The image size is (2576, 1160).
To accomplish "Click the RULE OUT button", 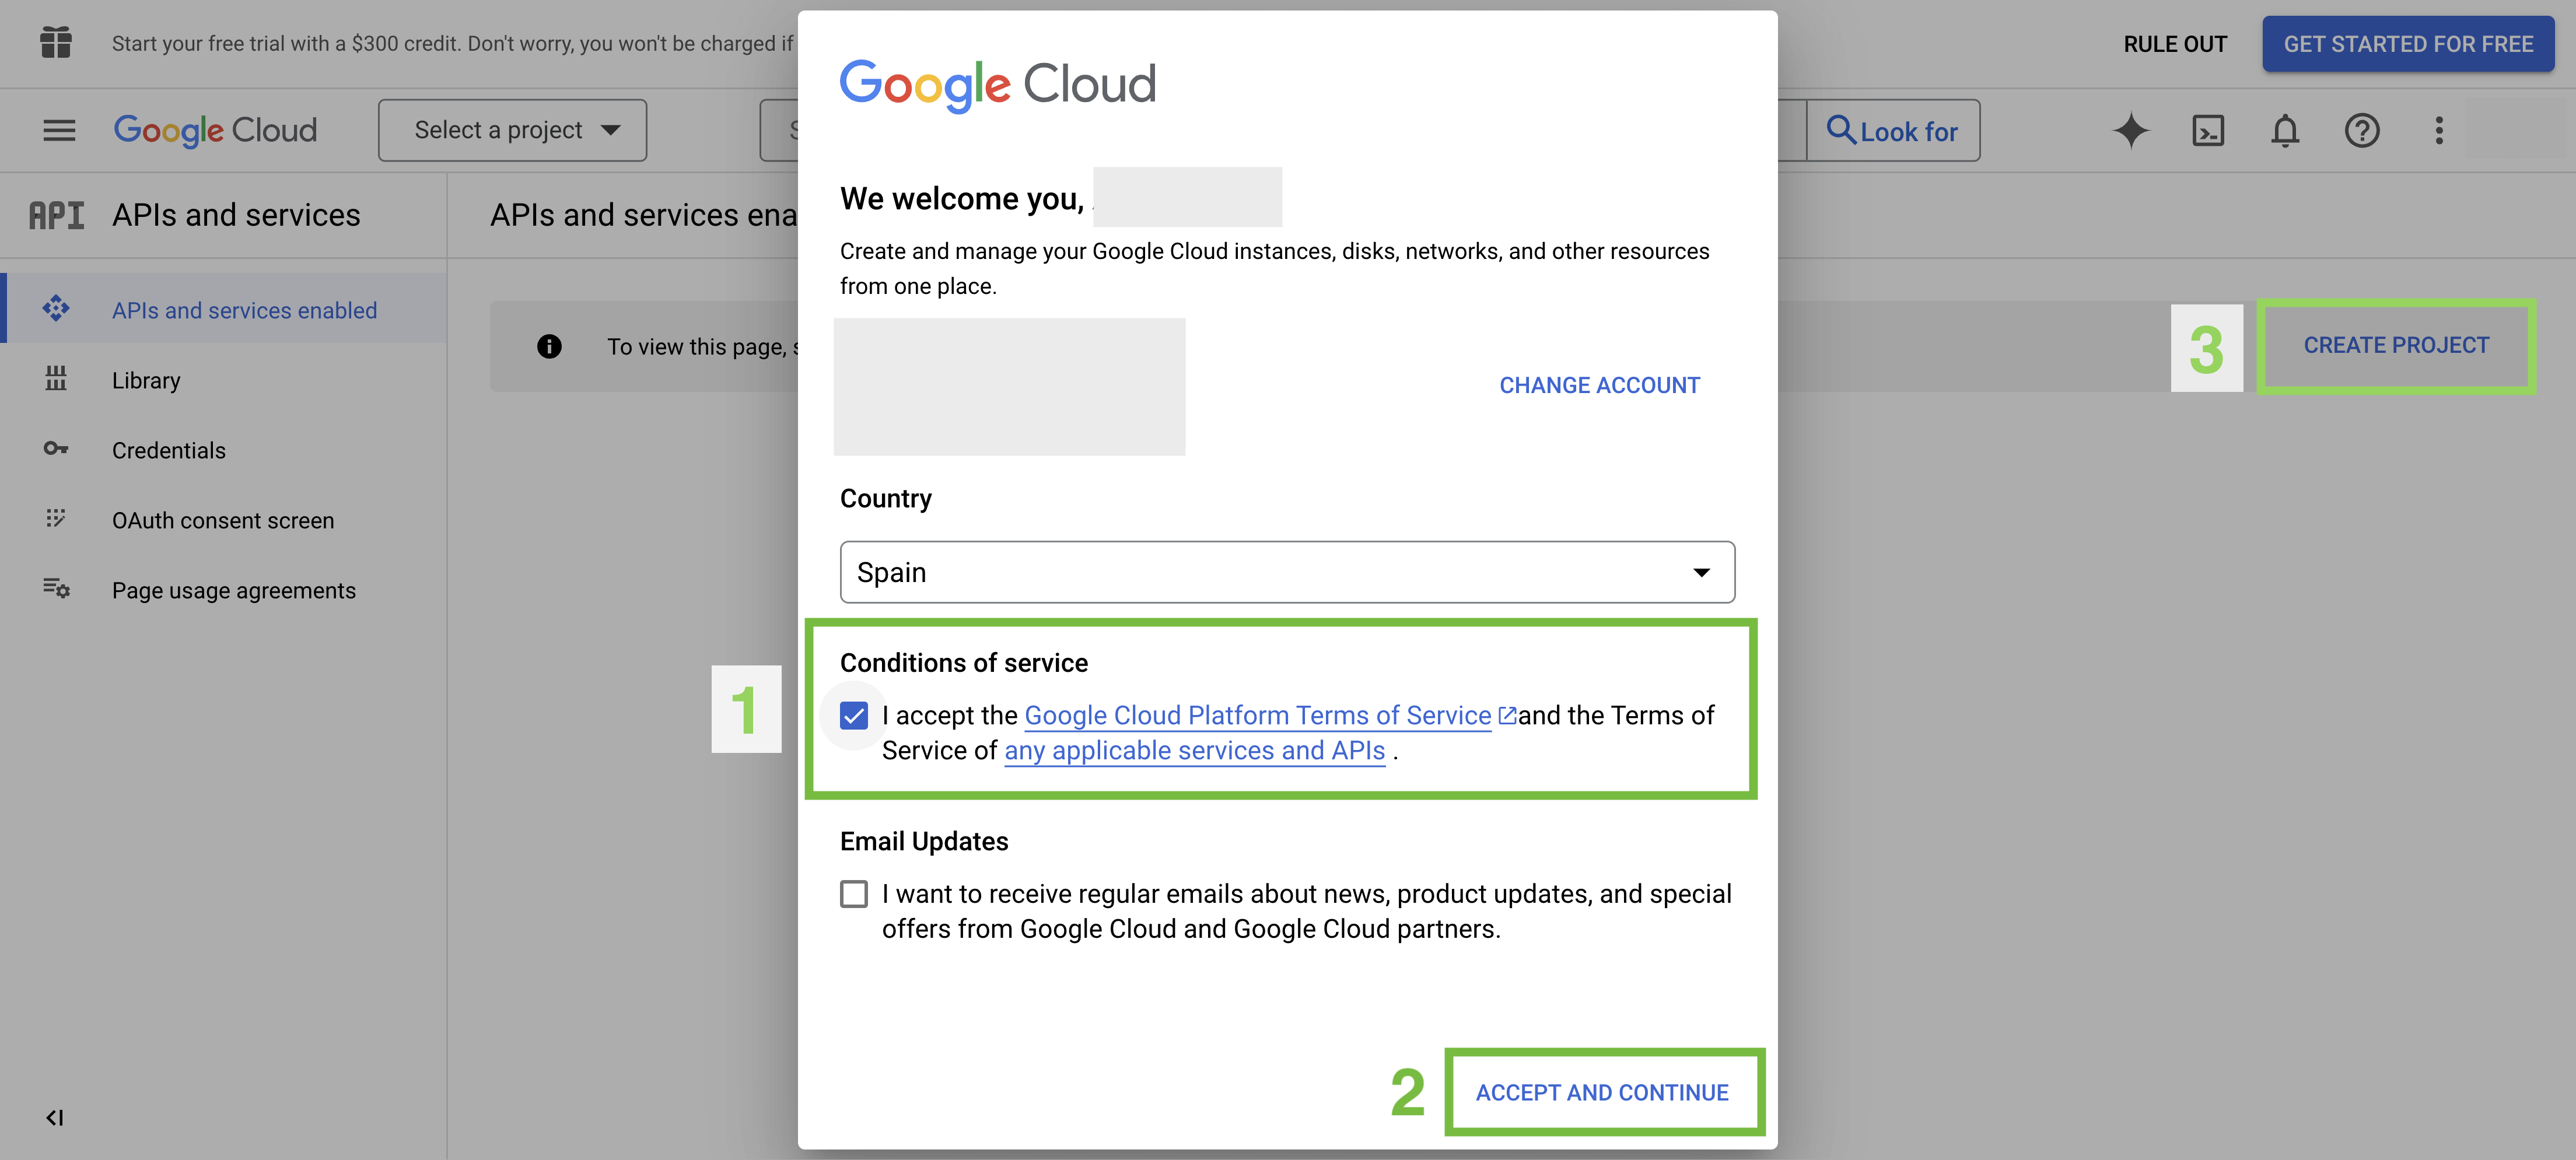I will pyautogui.click(x=2175, y=44).
